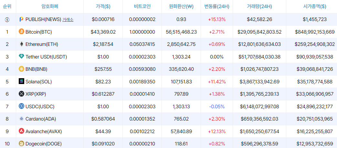Image resolution: width=337 pixels, height=148 pixels.
Task: Open the 거래소 link next to PUBLISH
Action: (68, 19)
